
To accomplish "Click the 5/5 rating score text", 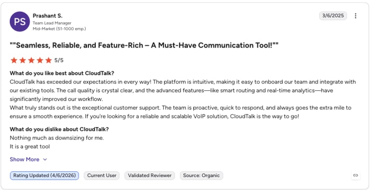I will click(59, 60).
